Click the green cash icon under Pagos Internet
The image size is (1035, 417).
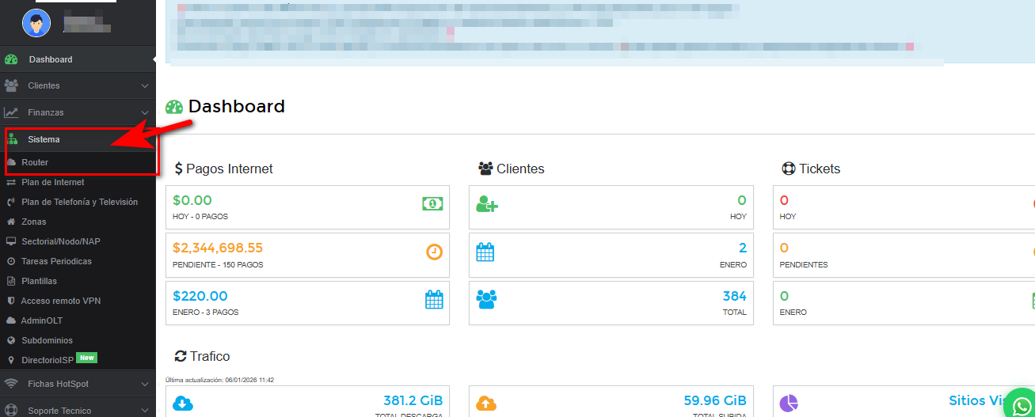[x=432, y=204]
